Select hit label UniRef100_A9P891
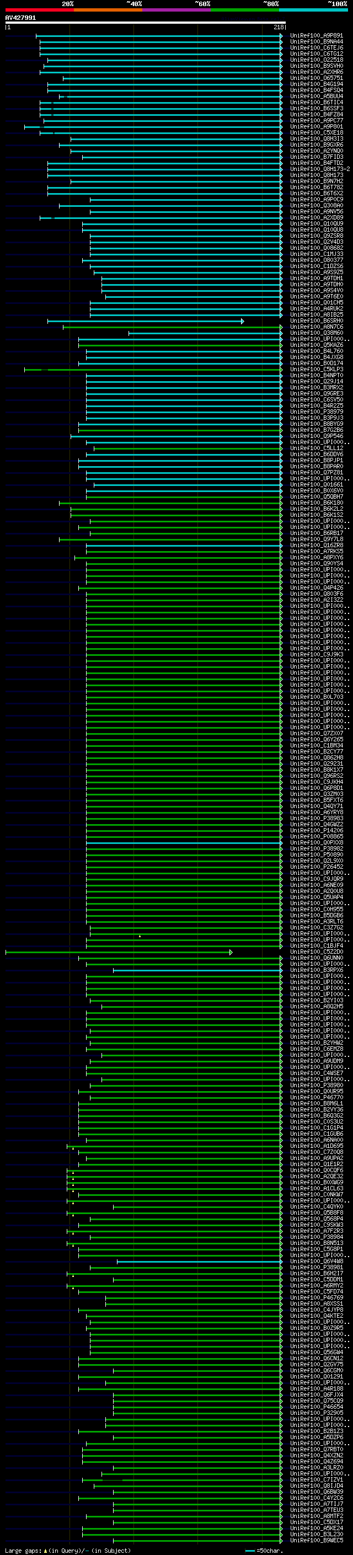Screen dimensions: 353x1555 pos(316,36)
